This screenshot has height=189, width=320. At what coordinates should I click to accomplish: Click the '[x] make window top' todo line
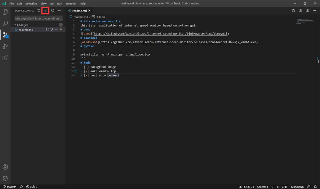[x=98, y=71]
